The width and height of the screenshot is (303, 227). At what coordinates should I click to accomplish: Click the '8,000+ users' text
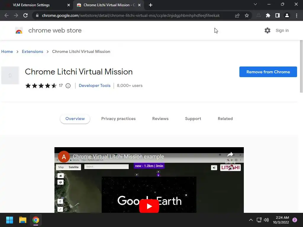[130, 85]
